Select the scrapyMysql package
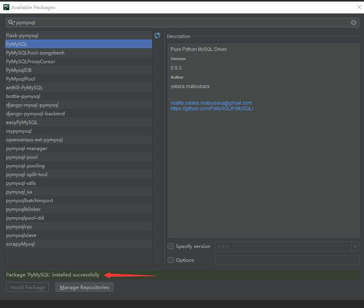This screenshot has width=364, height=308. tap(79, 244)
